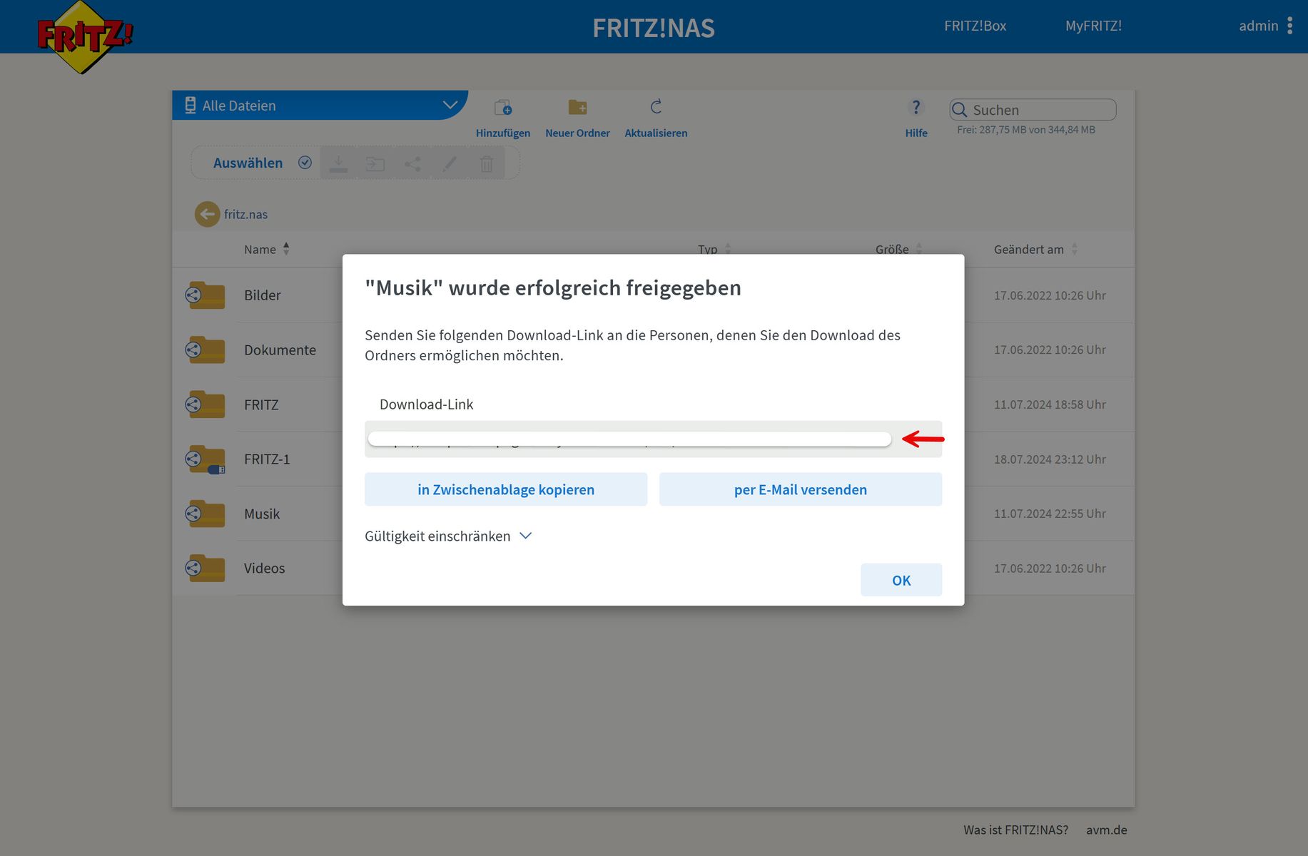Open the Hinzufügen add-file icon
Screen dimensions: 1308x856
[503, 108]
